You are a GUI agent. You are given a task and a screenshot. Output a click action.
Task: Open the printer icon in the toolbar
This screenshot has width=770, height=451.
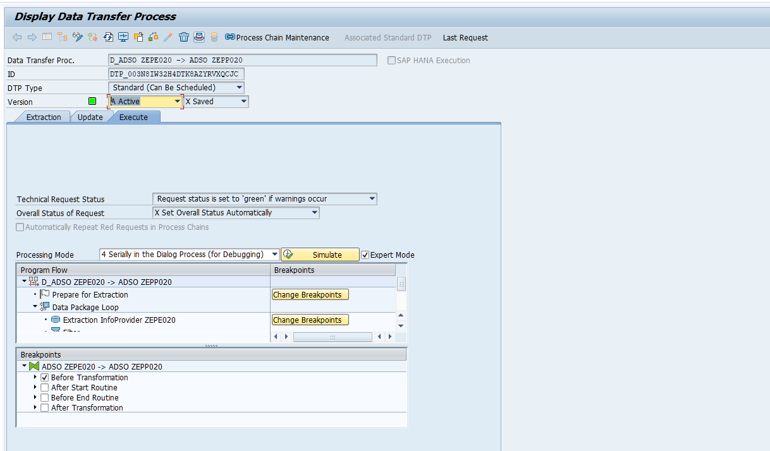(x=199, y=37)
